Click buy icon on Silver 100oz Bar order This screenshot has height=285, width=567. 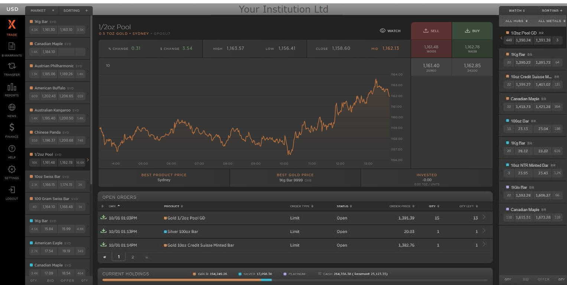pyautogui.click(x=104, y=231)
